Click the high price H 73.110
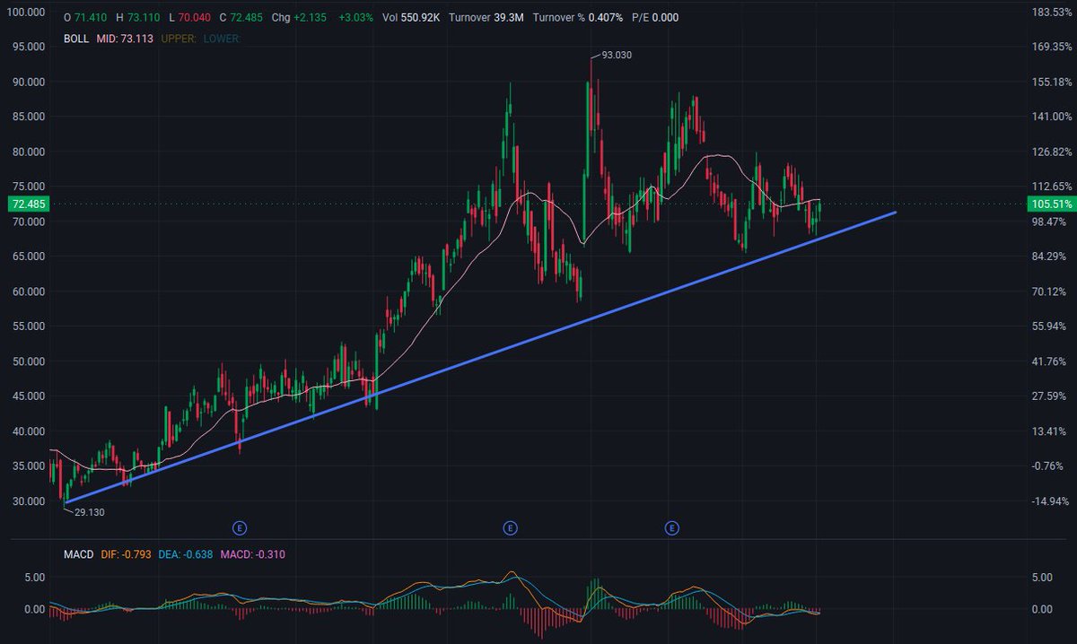 coord(139,17)
